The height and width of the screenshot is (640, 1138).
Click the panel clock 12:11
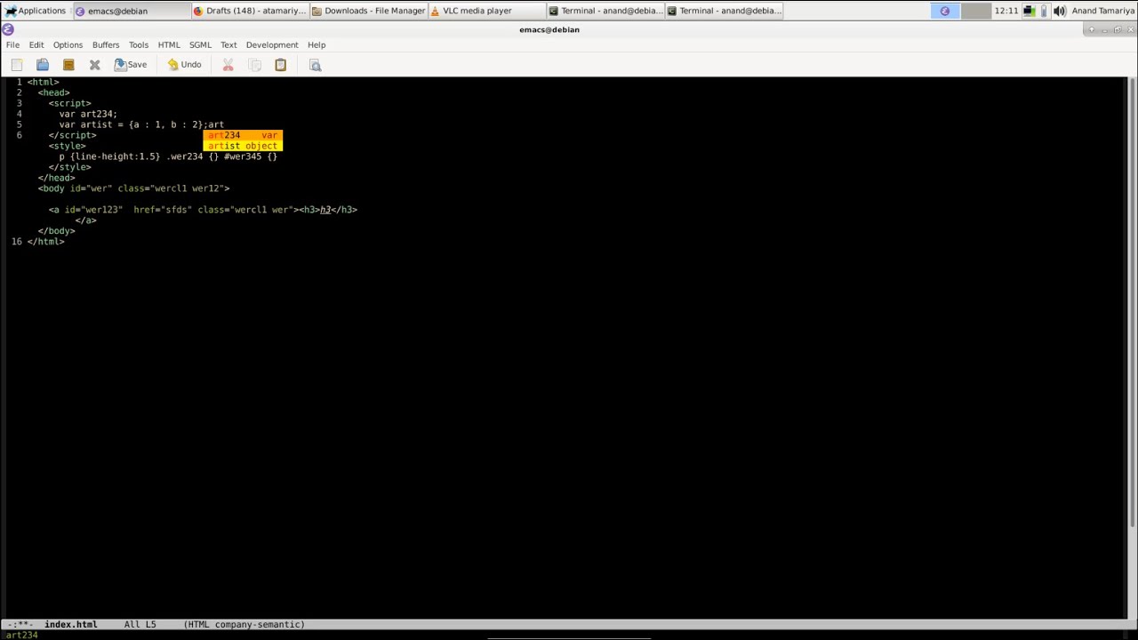[1006, 11]
